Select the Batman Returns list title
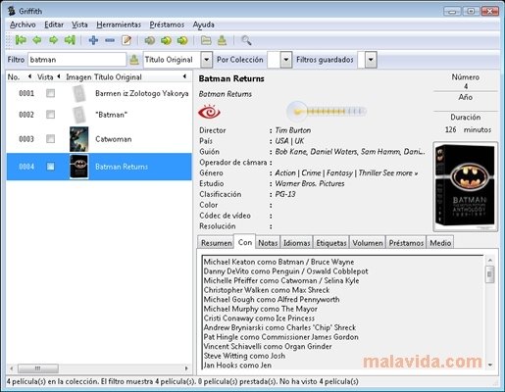 [122, 167]
